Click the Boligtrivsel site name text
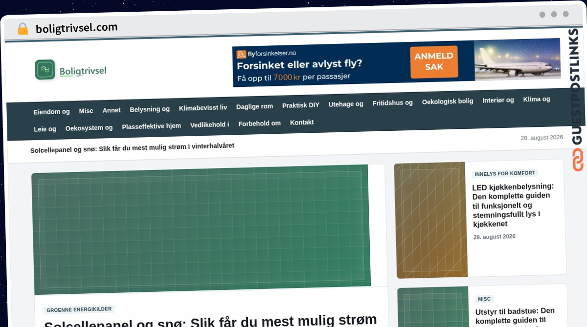 coord(83,71)
